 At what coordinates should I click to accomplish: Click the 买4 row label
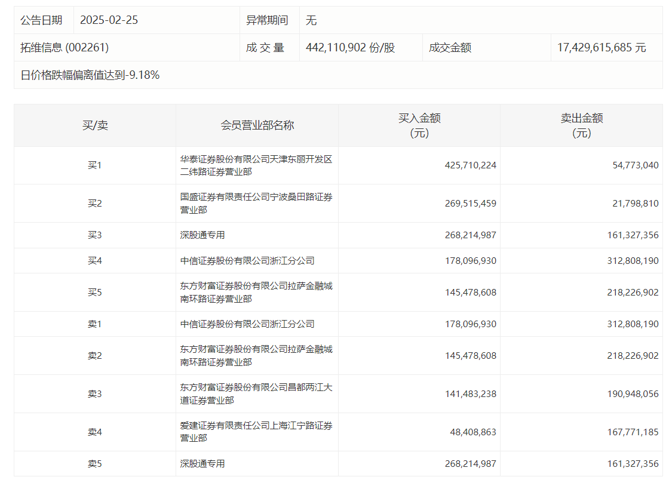tap(95, 261)
